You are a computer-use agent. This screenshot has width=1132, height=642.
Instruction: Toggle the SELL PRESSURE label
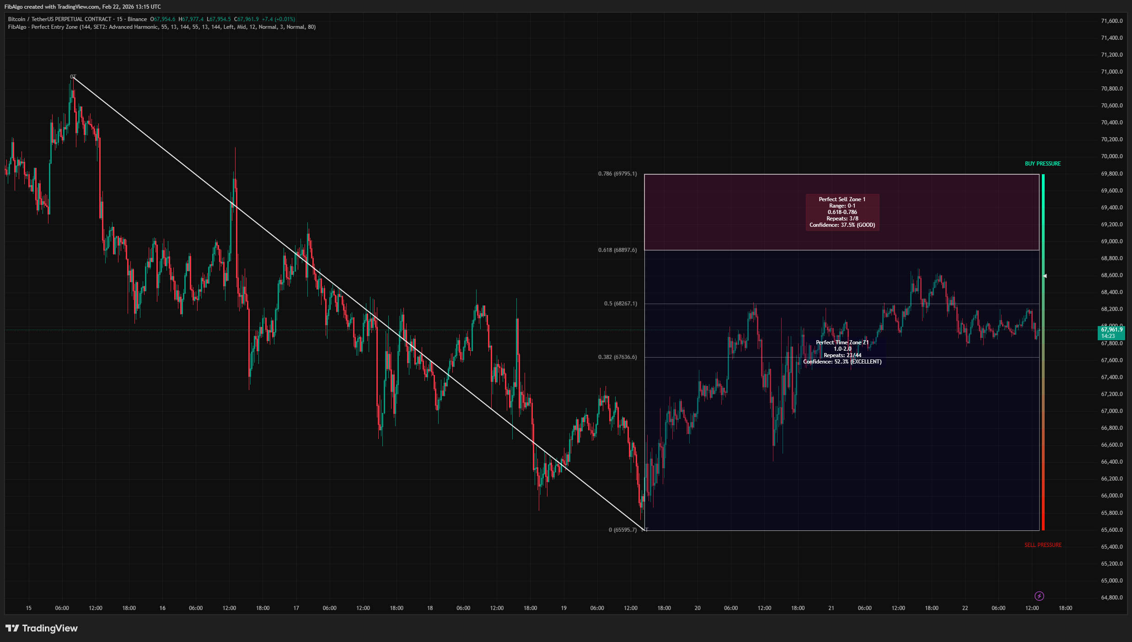(x=1043, y=545)
